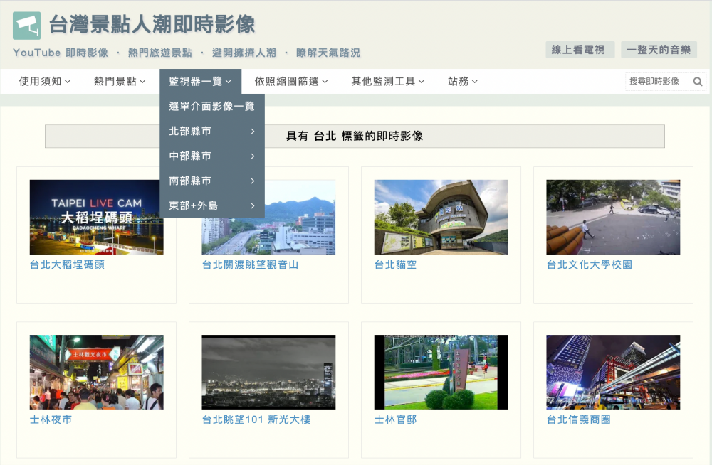Click the 一整天的音樂 button
The height and width of the screenshot is (465, 712).
(659, 50)
